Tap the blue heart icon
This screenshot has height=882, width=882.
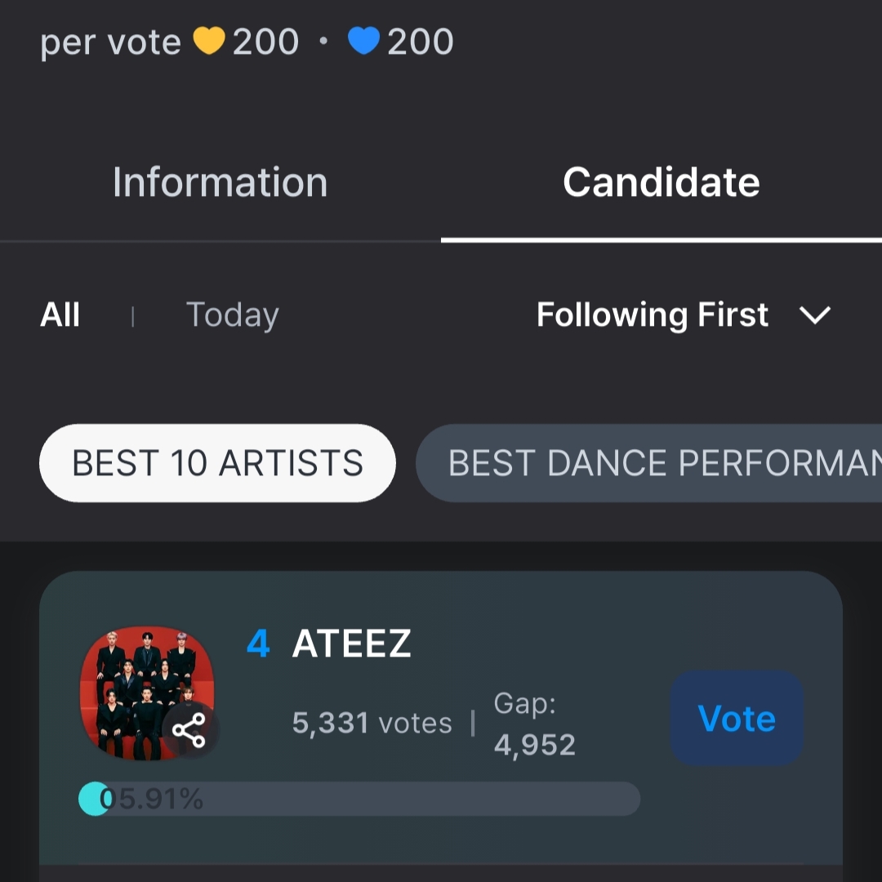[363, 41]
